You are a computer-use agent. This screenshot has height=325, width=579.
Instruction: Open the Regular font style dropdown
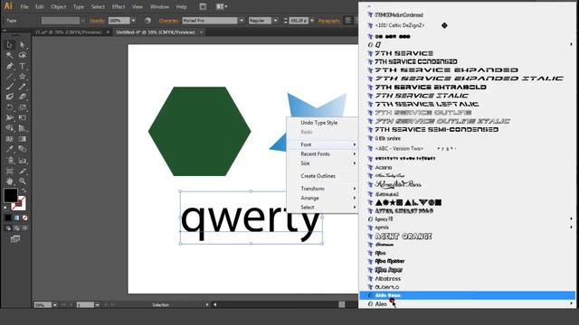click(275, 21)
